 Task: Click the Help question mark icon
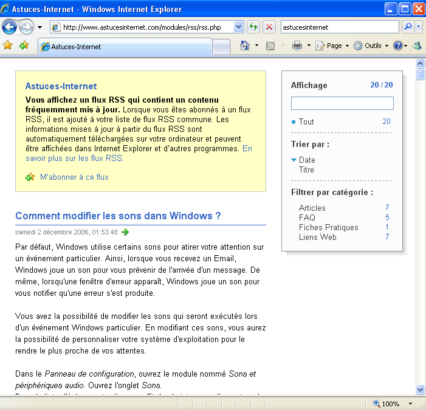pos(398,46)
